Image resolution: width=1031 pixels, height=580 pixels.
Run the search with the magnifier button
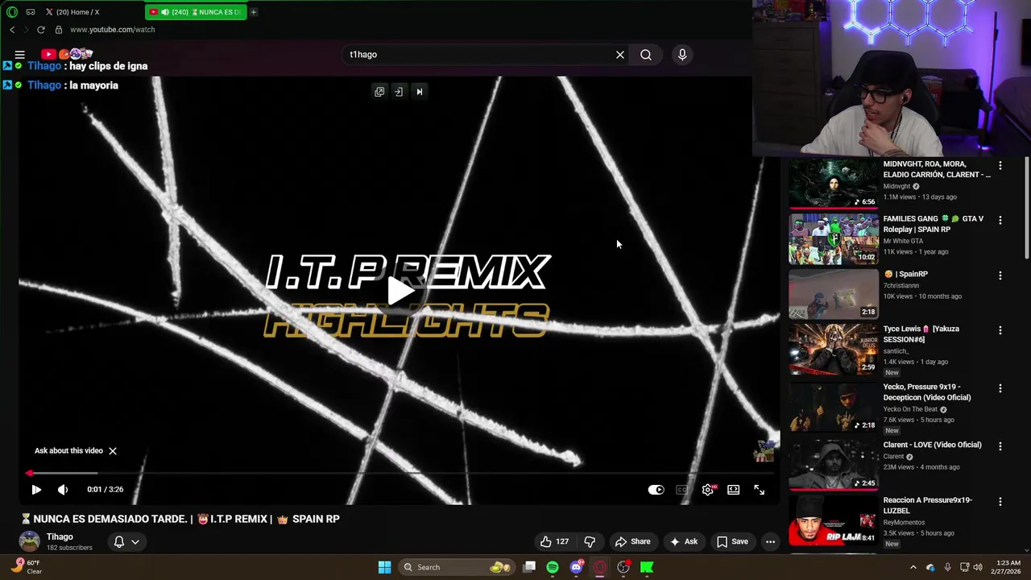pos(646,55)
